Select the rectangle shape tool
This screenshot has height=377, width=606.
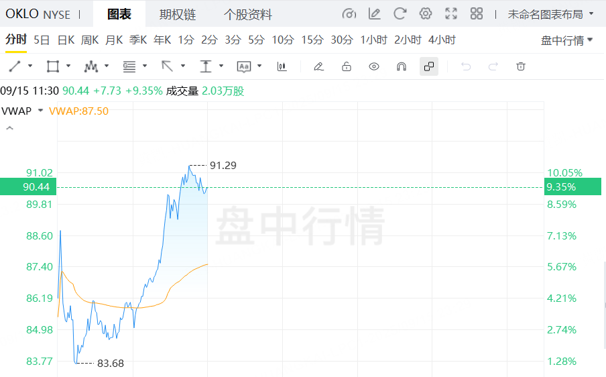(52, 66)
